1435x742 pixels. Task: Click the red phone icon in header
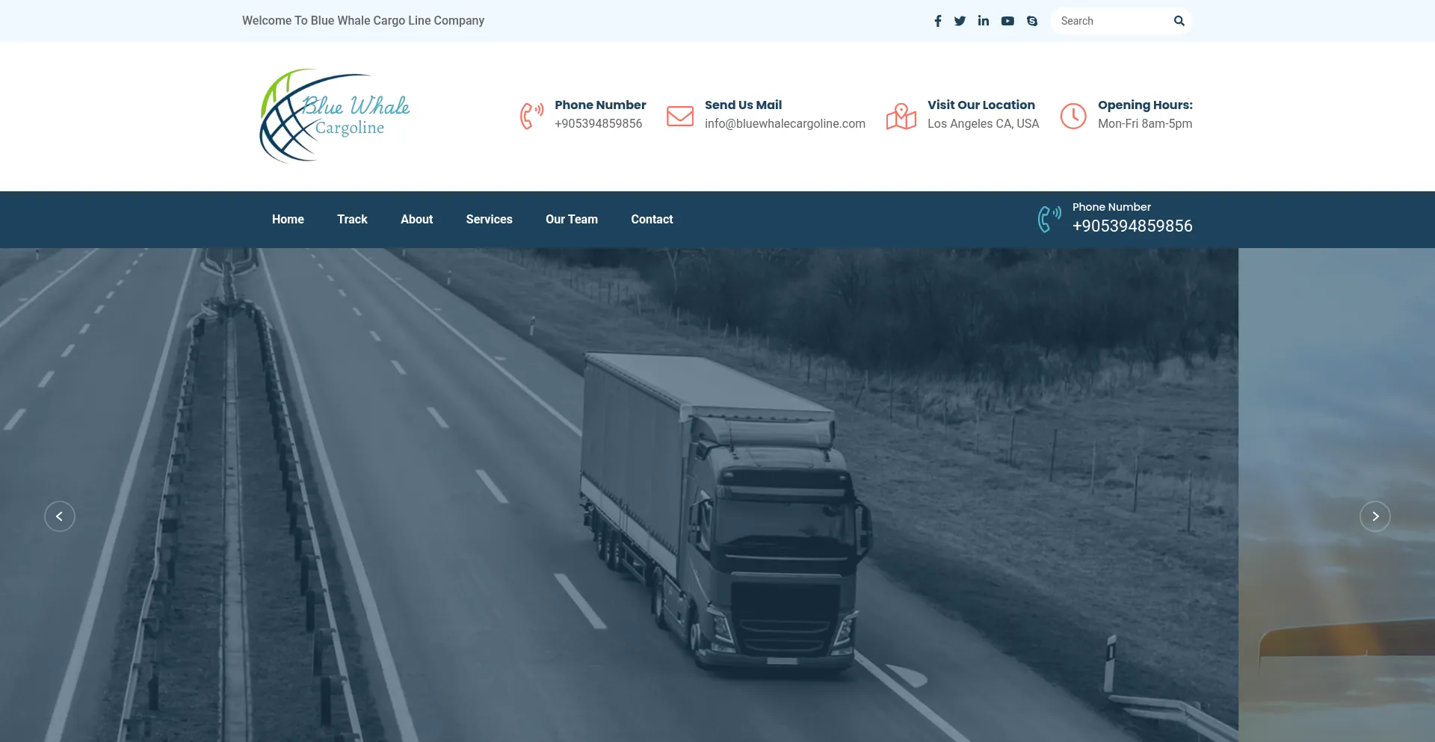531,116
